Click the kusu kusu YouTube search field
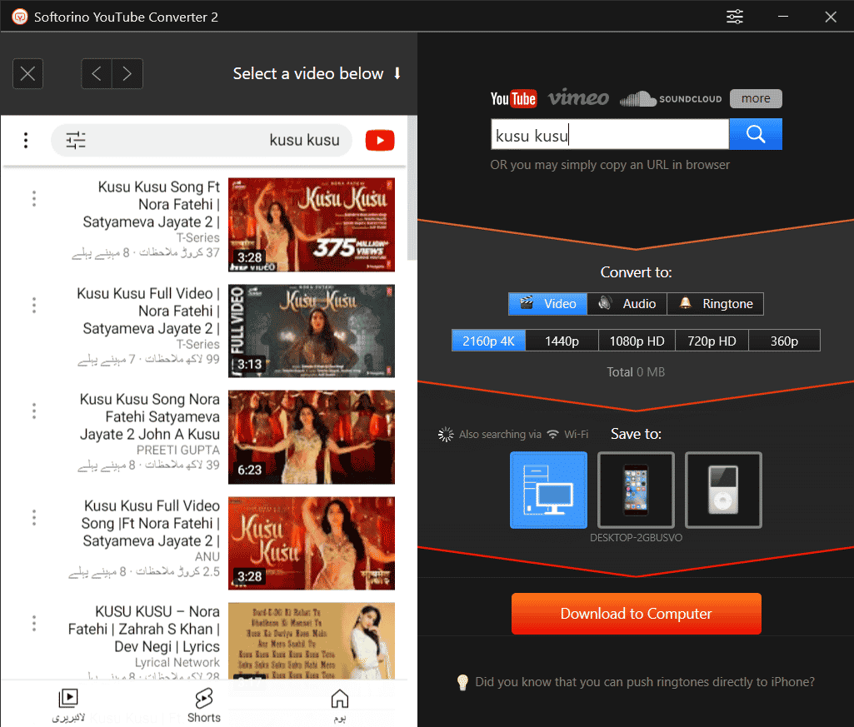Image resolution: width=854 pixels, height=727 pixels. [x=202, y=141]
